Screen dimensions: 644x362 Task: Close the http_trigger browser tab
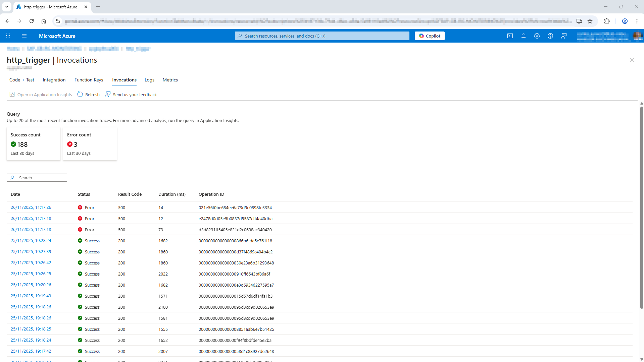[x=86, y=7]
